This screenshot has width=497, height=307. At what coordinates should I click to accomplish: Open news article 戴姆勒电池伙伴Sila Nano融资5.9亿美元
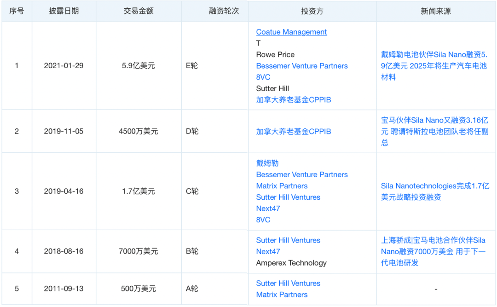(434, 66)
